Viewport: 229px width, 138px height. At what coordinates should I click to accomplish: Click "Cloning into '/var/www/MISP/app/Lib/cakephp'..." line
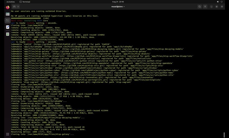click(39, 101)
